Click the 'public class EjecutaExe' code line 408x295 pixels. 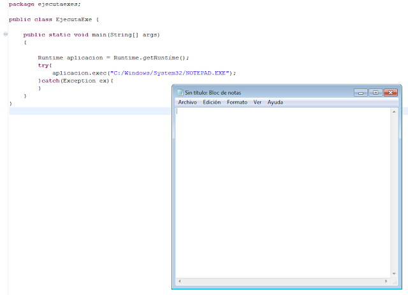click(x=54, y=20)
